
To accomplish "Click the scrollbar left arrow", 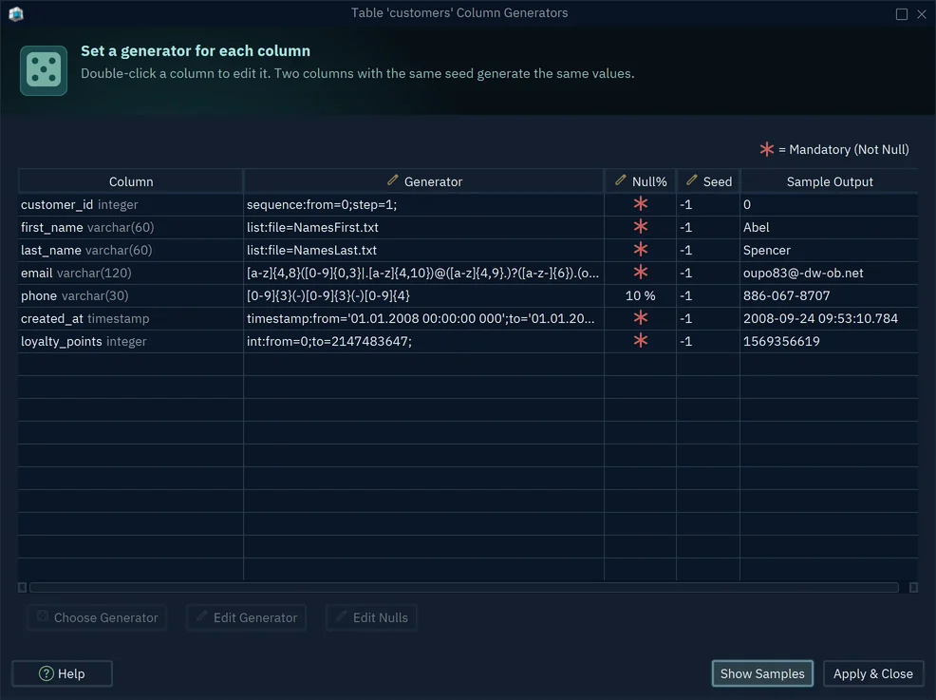I will (x=22, y=588).
